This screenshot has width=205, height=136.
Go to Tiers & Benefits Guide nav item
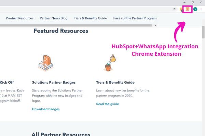tap(91, 18)
